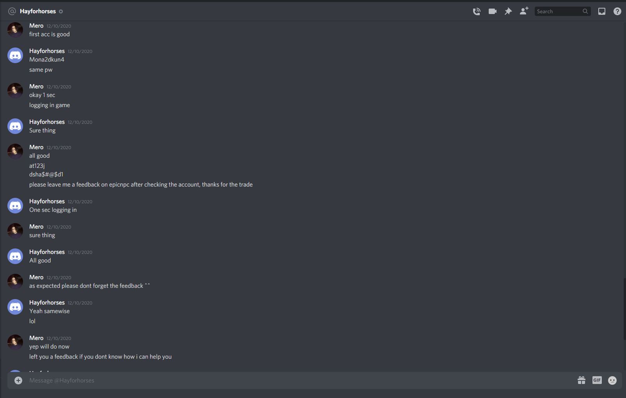Open the inbox panel
The image size is (626, 398).
click(602, 11)
